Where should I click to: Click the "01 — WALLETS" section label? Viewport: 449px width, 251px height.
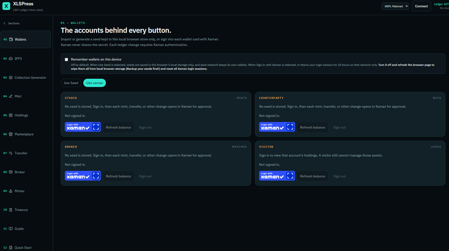pos(73,23)
